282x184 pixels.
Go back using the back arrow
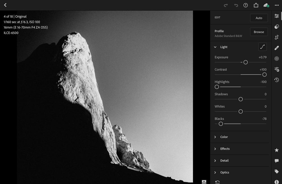coord(5,5)
